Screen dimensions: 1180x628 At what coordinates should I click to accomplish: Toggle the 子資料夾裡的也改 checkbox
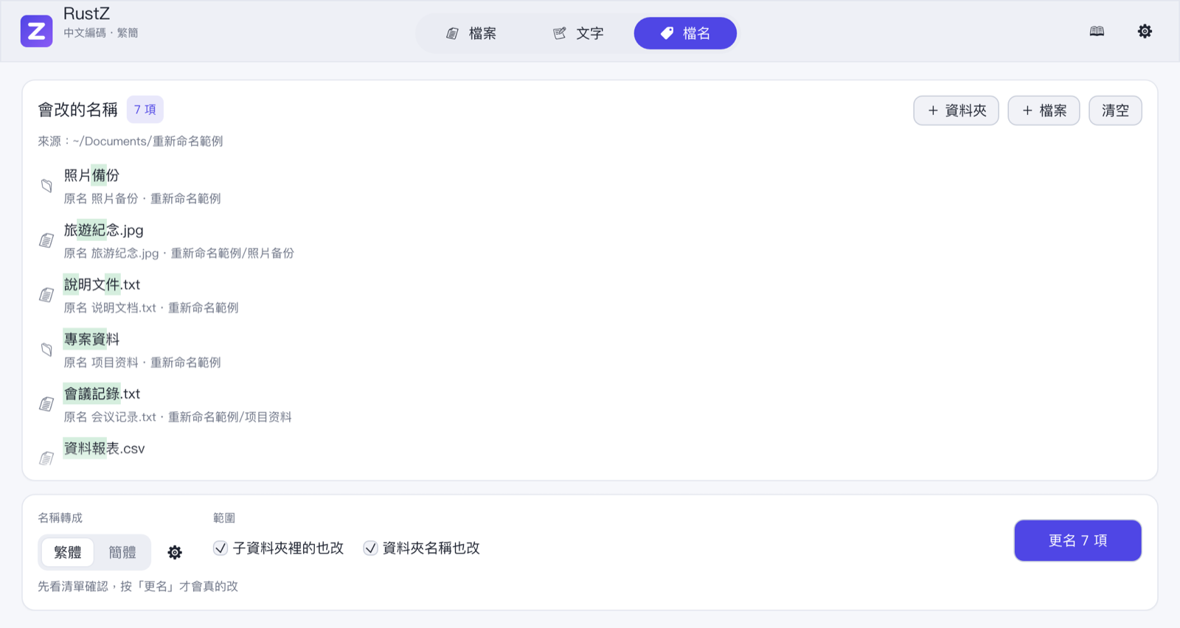[221, 548]
